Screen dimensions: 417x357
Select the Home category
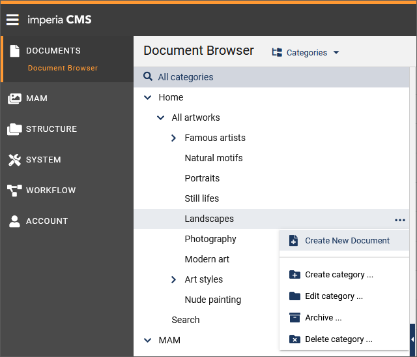[171, 97]
